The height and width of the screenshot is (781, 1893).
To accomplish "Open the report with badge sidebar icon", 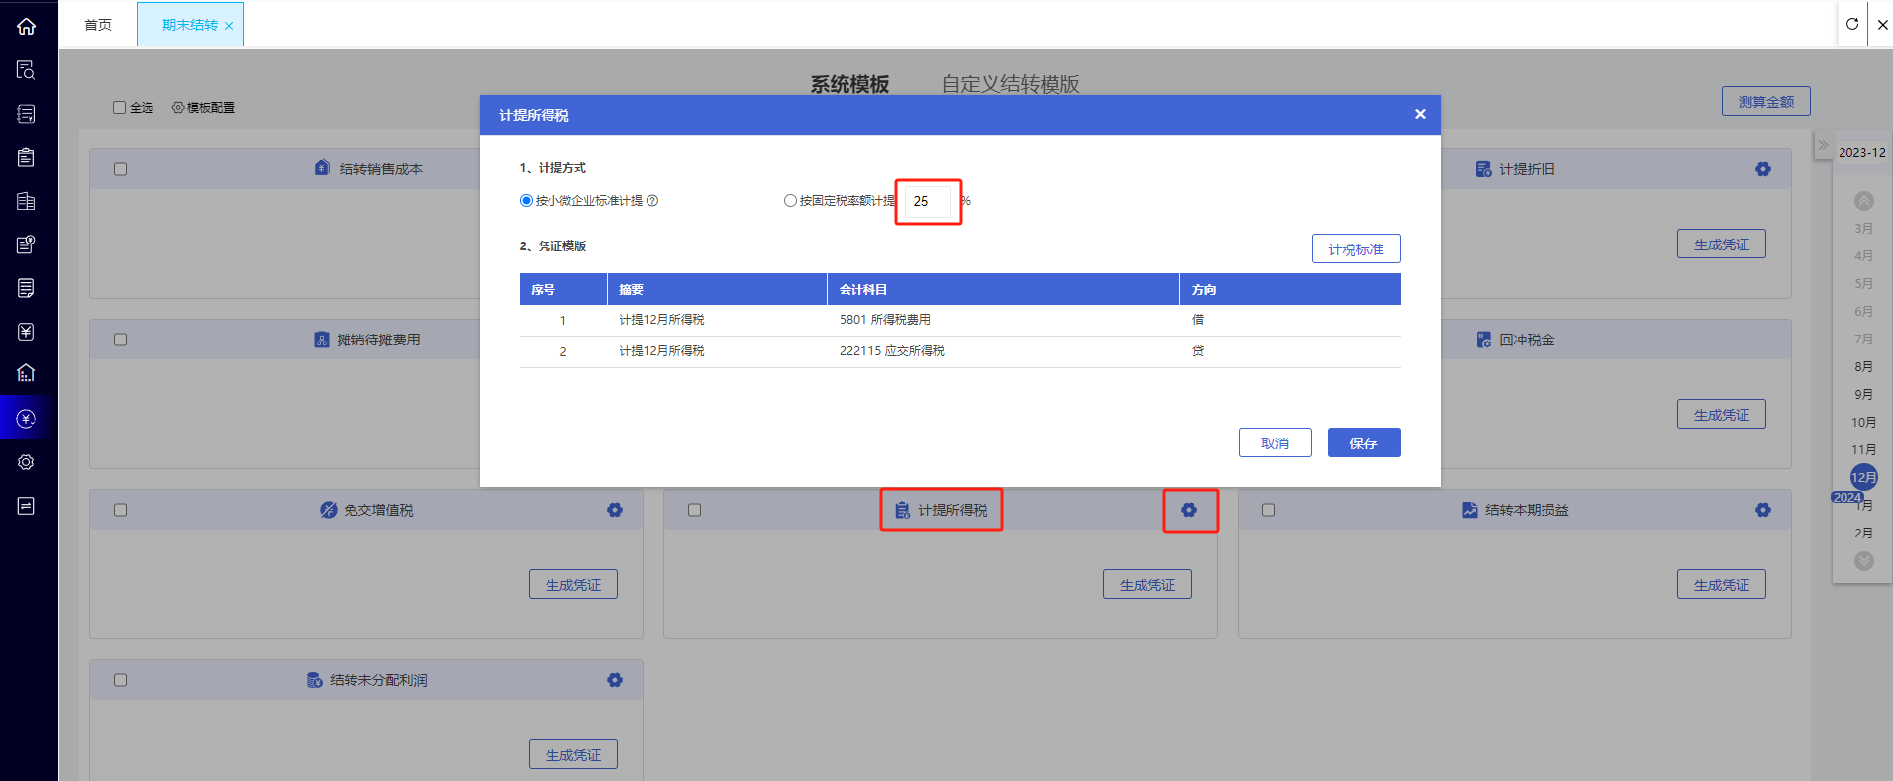I will click(x=27, y=244).
